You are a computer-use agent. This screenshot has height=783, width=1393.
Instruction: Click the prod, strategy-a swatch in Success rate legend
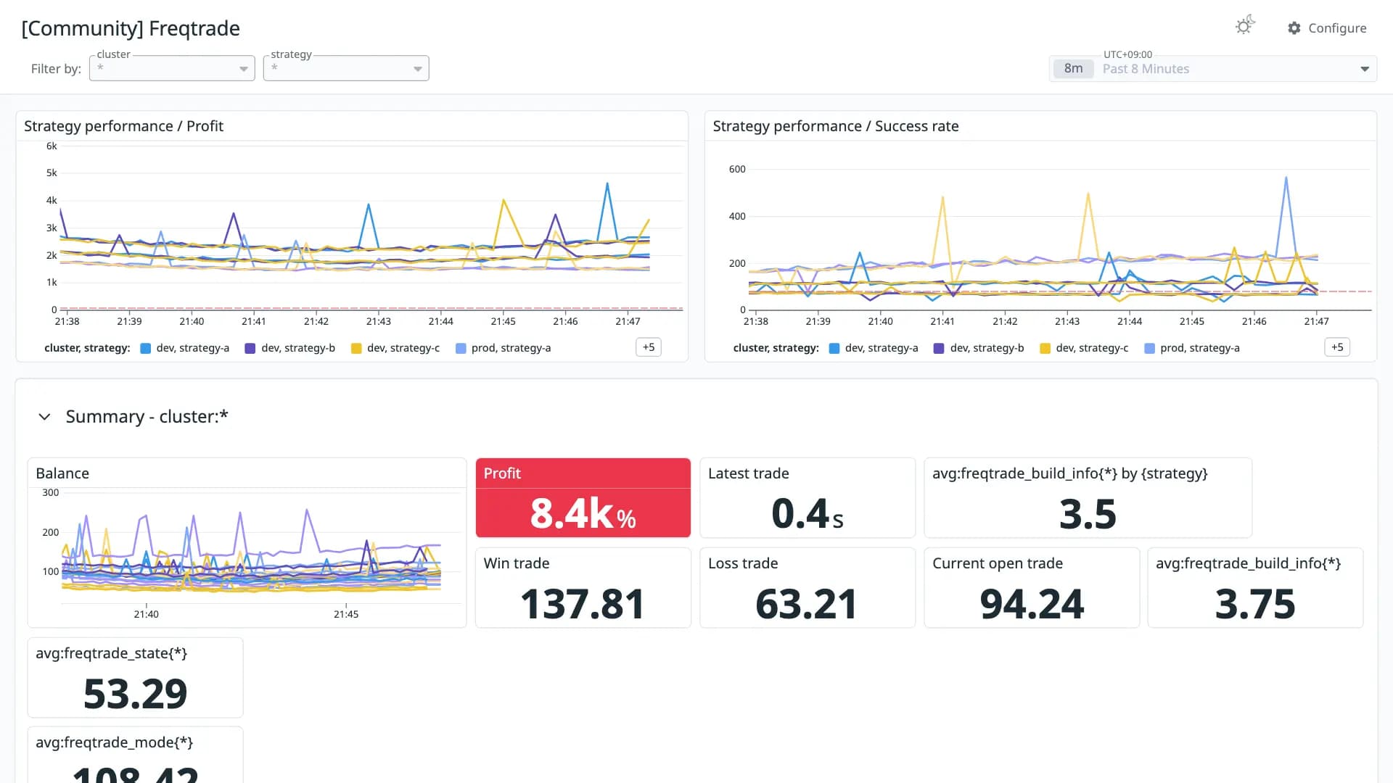1149,348
